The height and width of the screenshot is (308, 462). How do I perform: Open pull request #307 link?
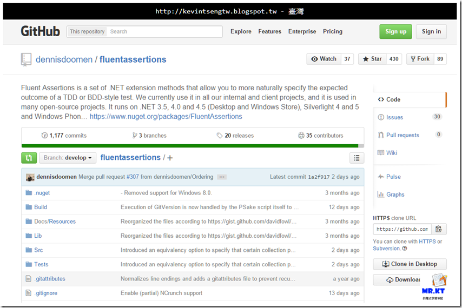(x=133, y=177)
